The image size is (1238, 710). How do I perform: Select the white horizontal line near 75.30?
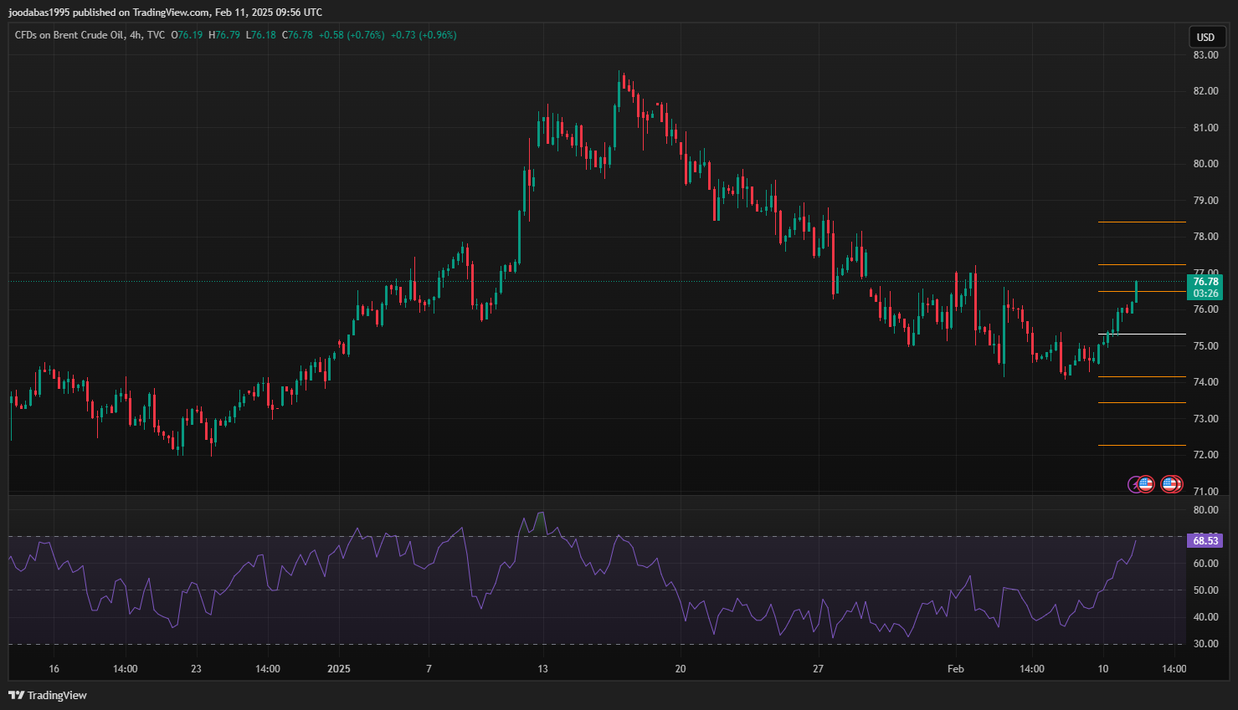[x=1142, y=334]
